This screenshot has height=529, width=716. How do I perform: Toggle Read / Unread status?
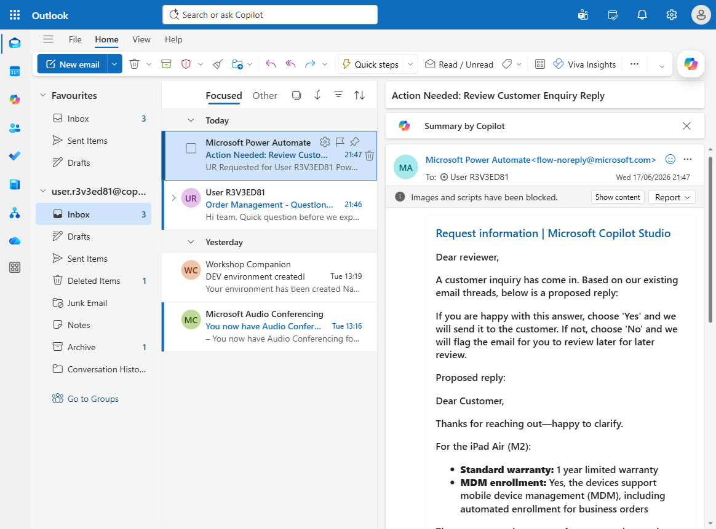pos(459,65)
